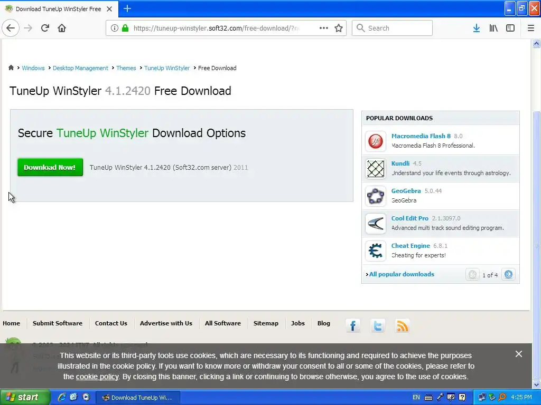541x405 pixels.
Task: Show site information icon in address bar
Action: pos(115,28)
